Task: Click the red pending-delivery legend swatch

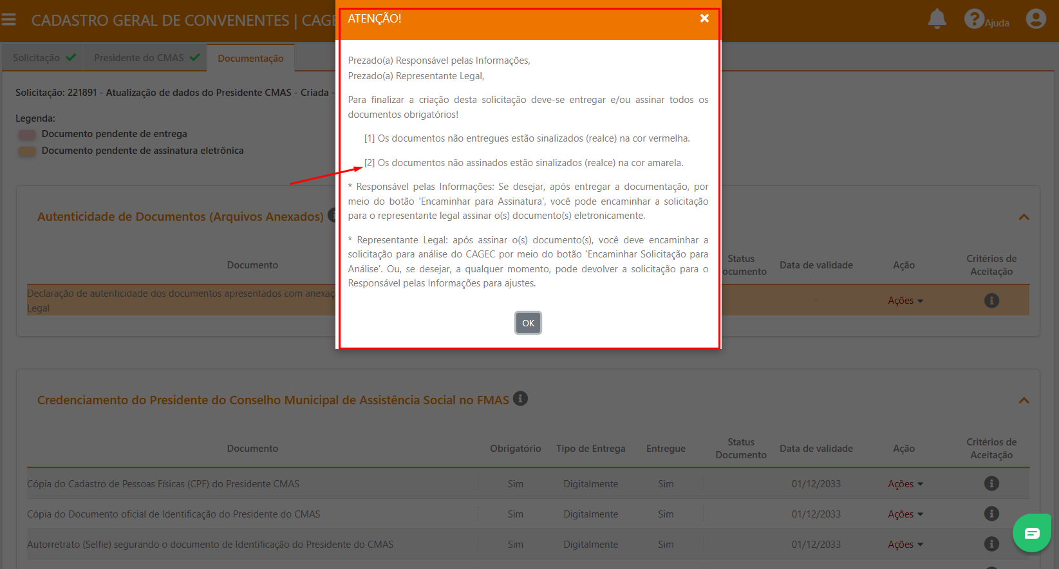Action: tap(27, 135)
